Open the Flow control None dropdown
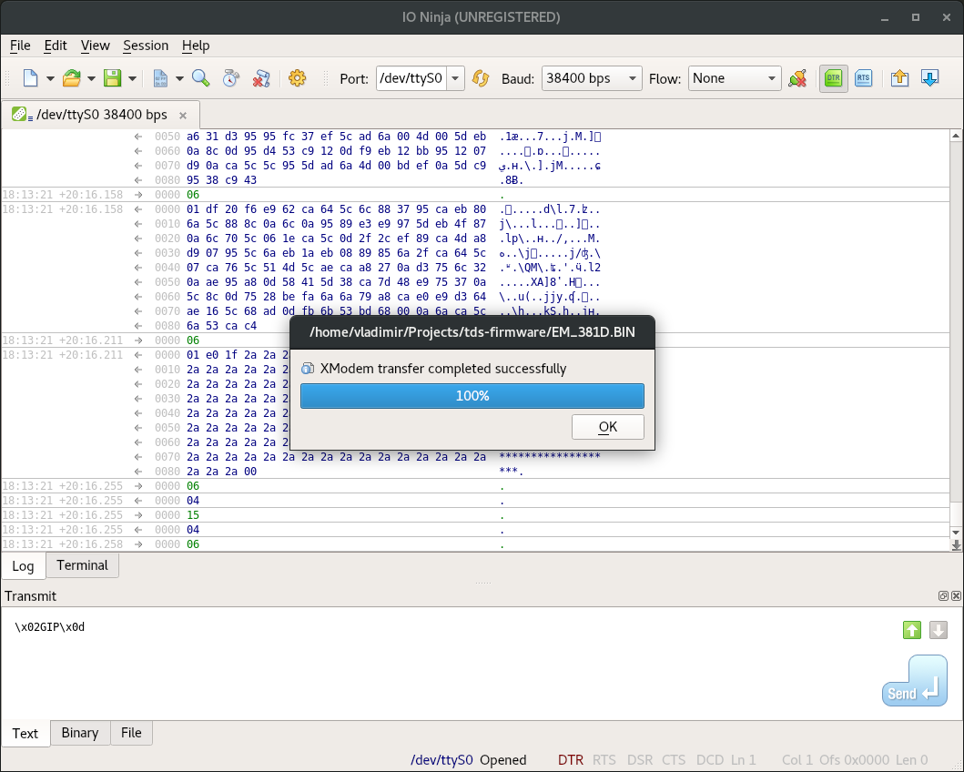The height and width of the screenshot is (772, 964). [x=734, y=78]
